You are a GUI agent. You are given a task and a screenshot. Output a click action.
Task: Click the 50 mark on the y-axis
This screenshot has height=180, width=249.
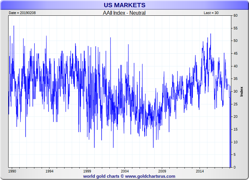[x=236, y=41]
